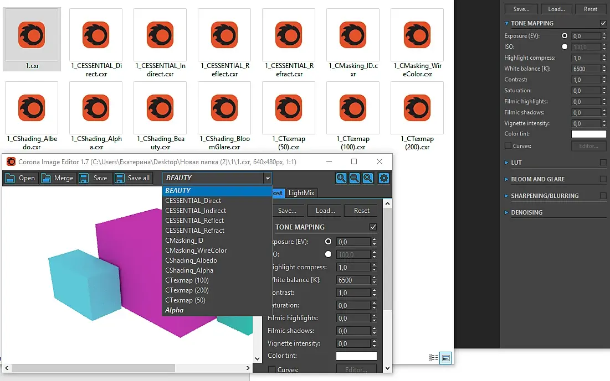Enable the Bloom and Glare checkbox
This screenshot has width=610, height=381.
603,179
